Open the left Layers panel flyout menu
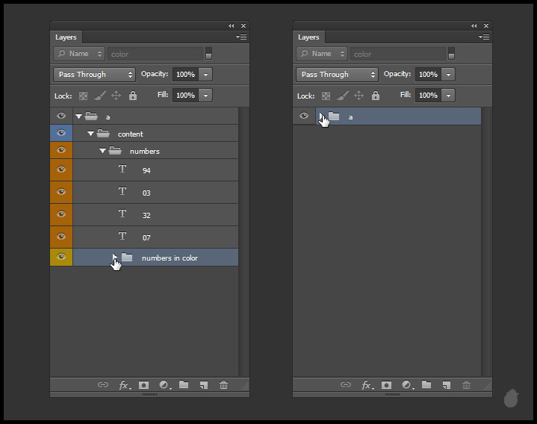Image resolution: width=537 pixels, height=424 pixels. (241, 37)
